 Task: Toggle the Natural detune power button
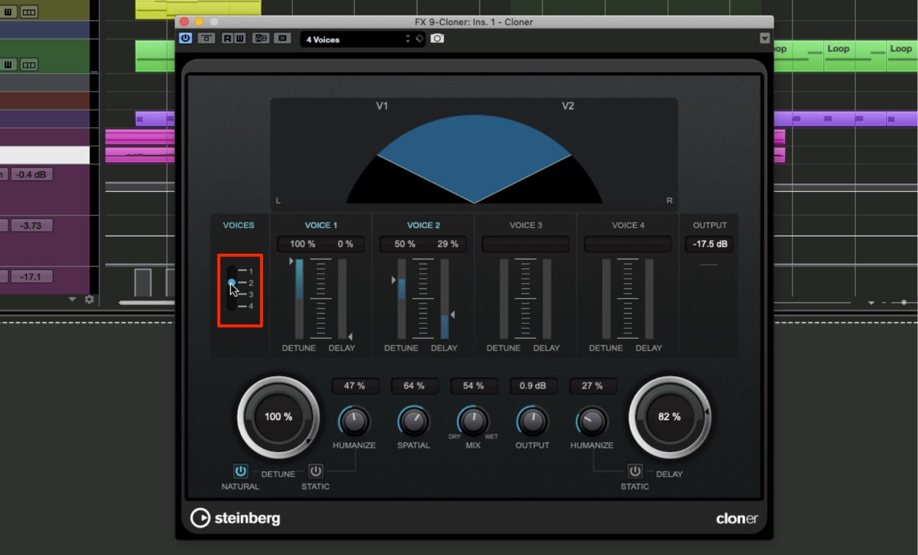click(x=240, y=471)
